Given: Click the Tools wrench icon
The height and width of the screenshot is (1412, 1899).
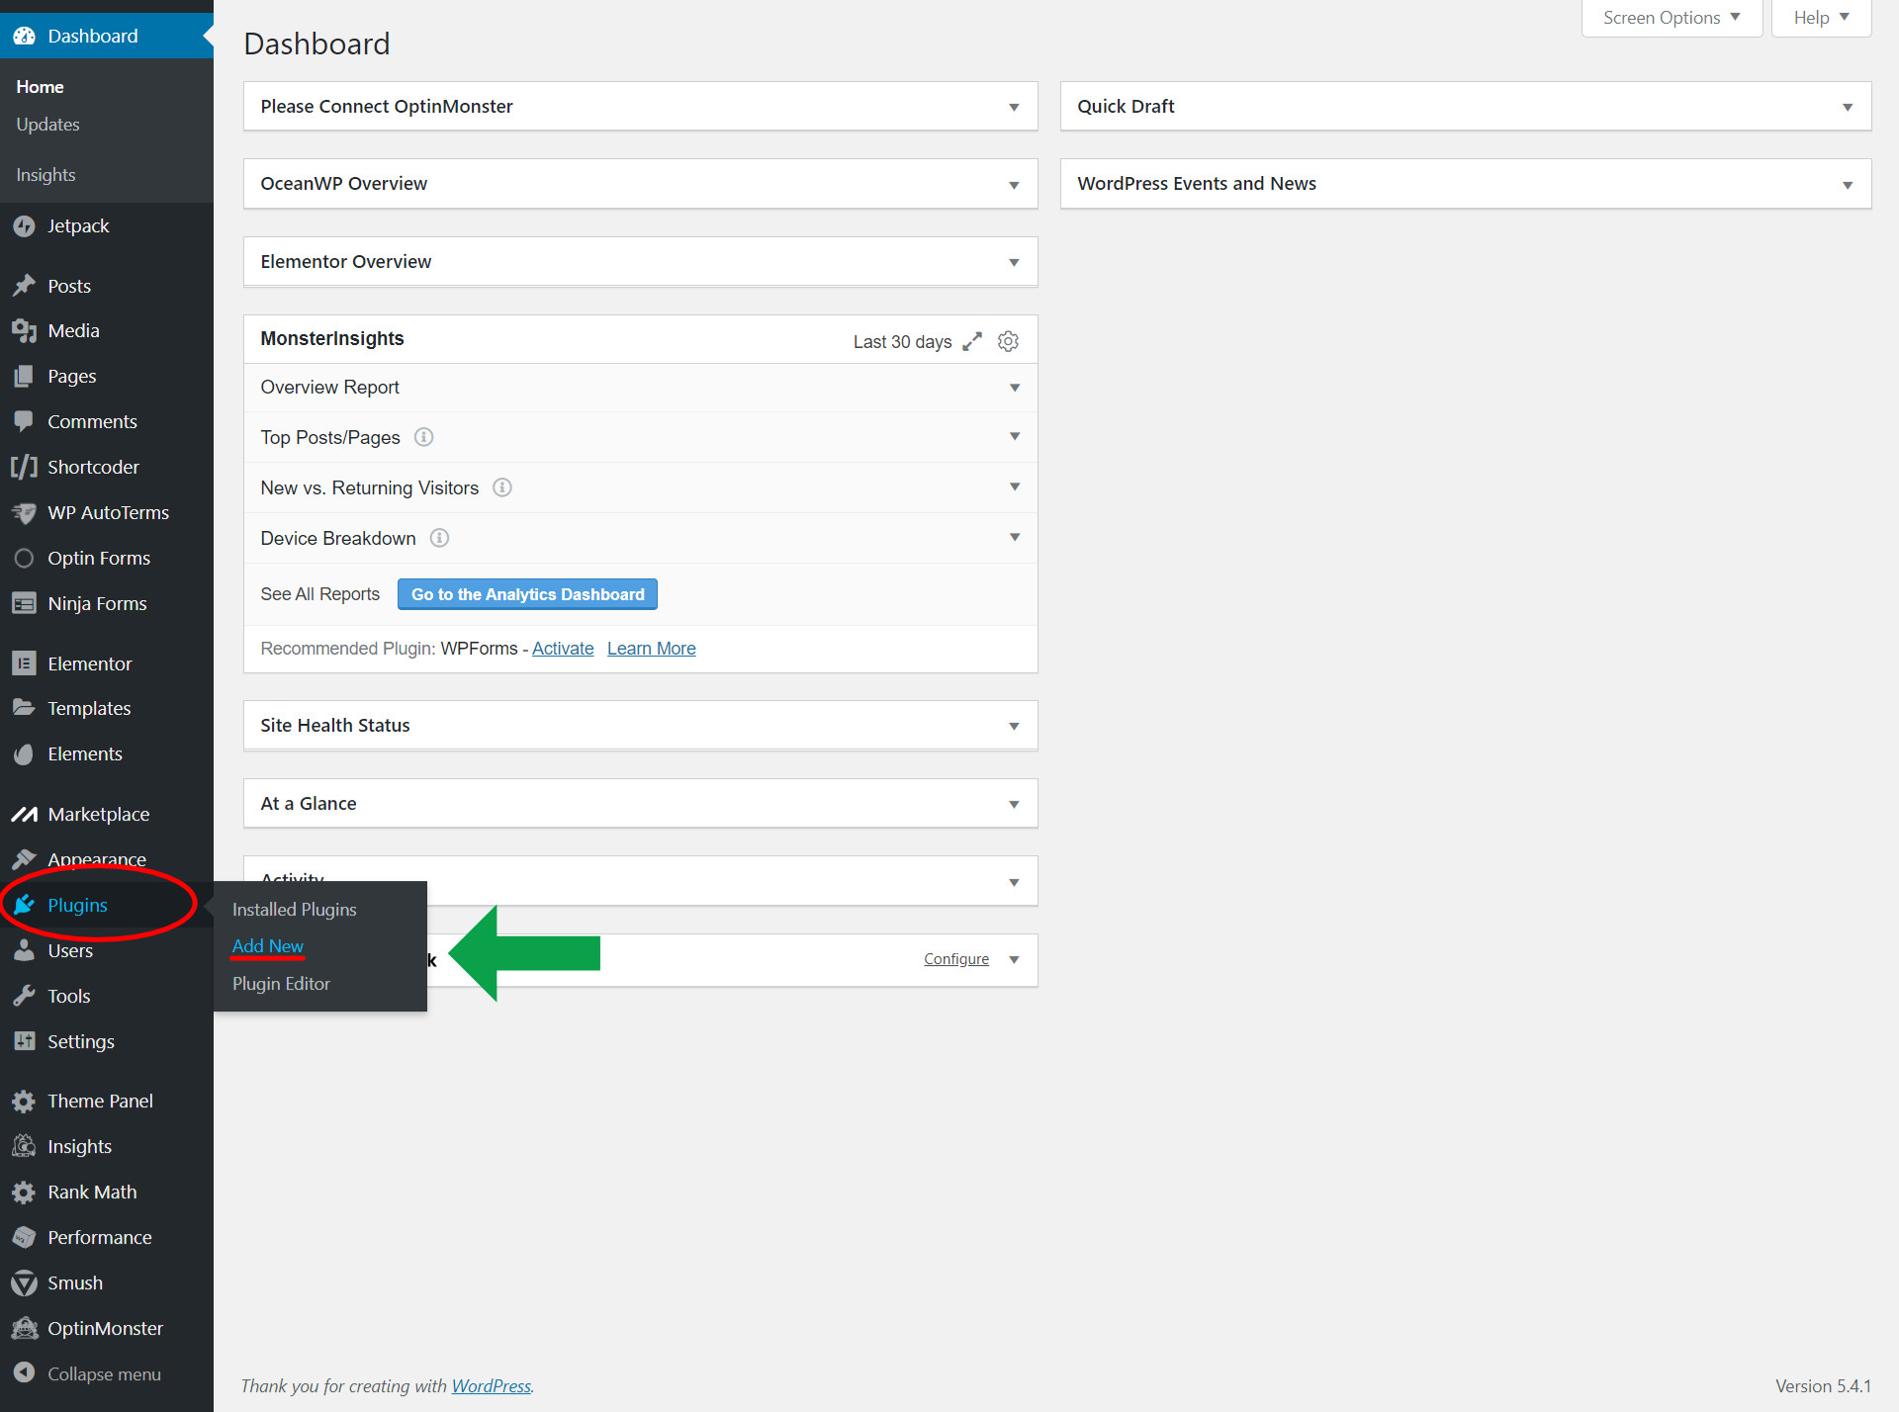Looking at the screenshot, I should [24, 996].
